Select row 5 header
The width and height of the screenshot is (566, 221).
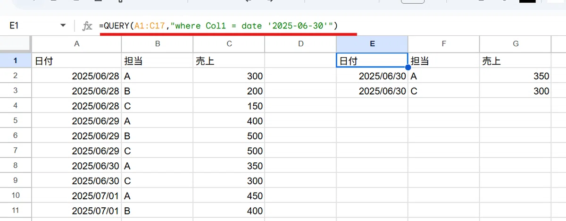16,121
